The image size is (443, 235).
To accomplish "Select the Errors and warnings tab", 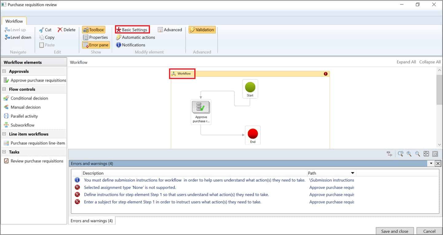I will 91,221.
